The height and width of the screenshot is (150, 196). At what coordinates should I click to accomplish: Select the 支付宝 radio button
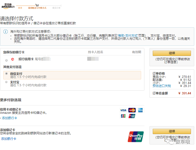[x=6, y=82]
